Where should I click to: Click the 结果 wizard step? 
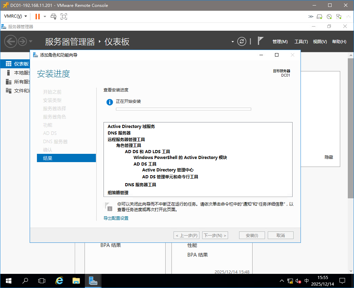pyautogui.click(x=66, y=158)
